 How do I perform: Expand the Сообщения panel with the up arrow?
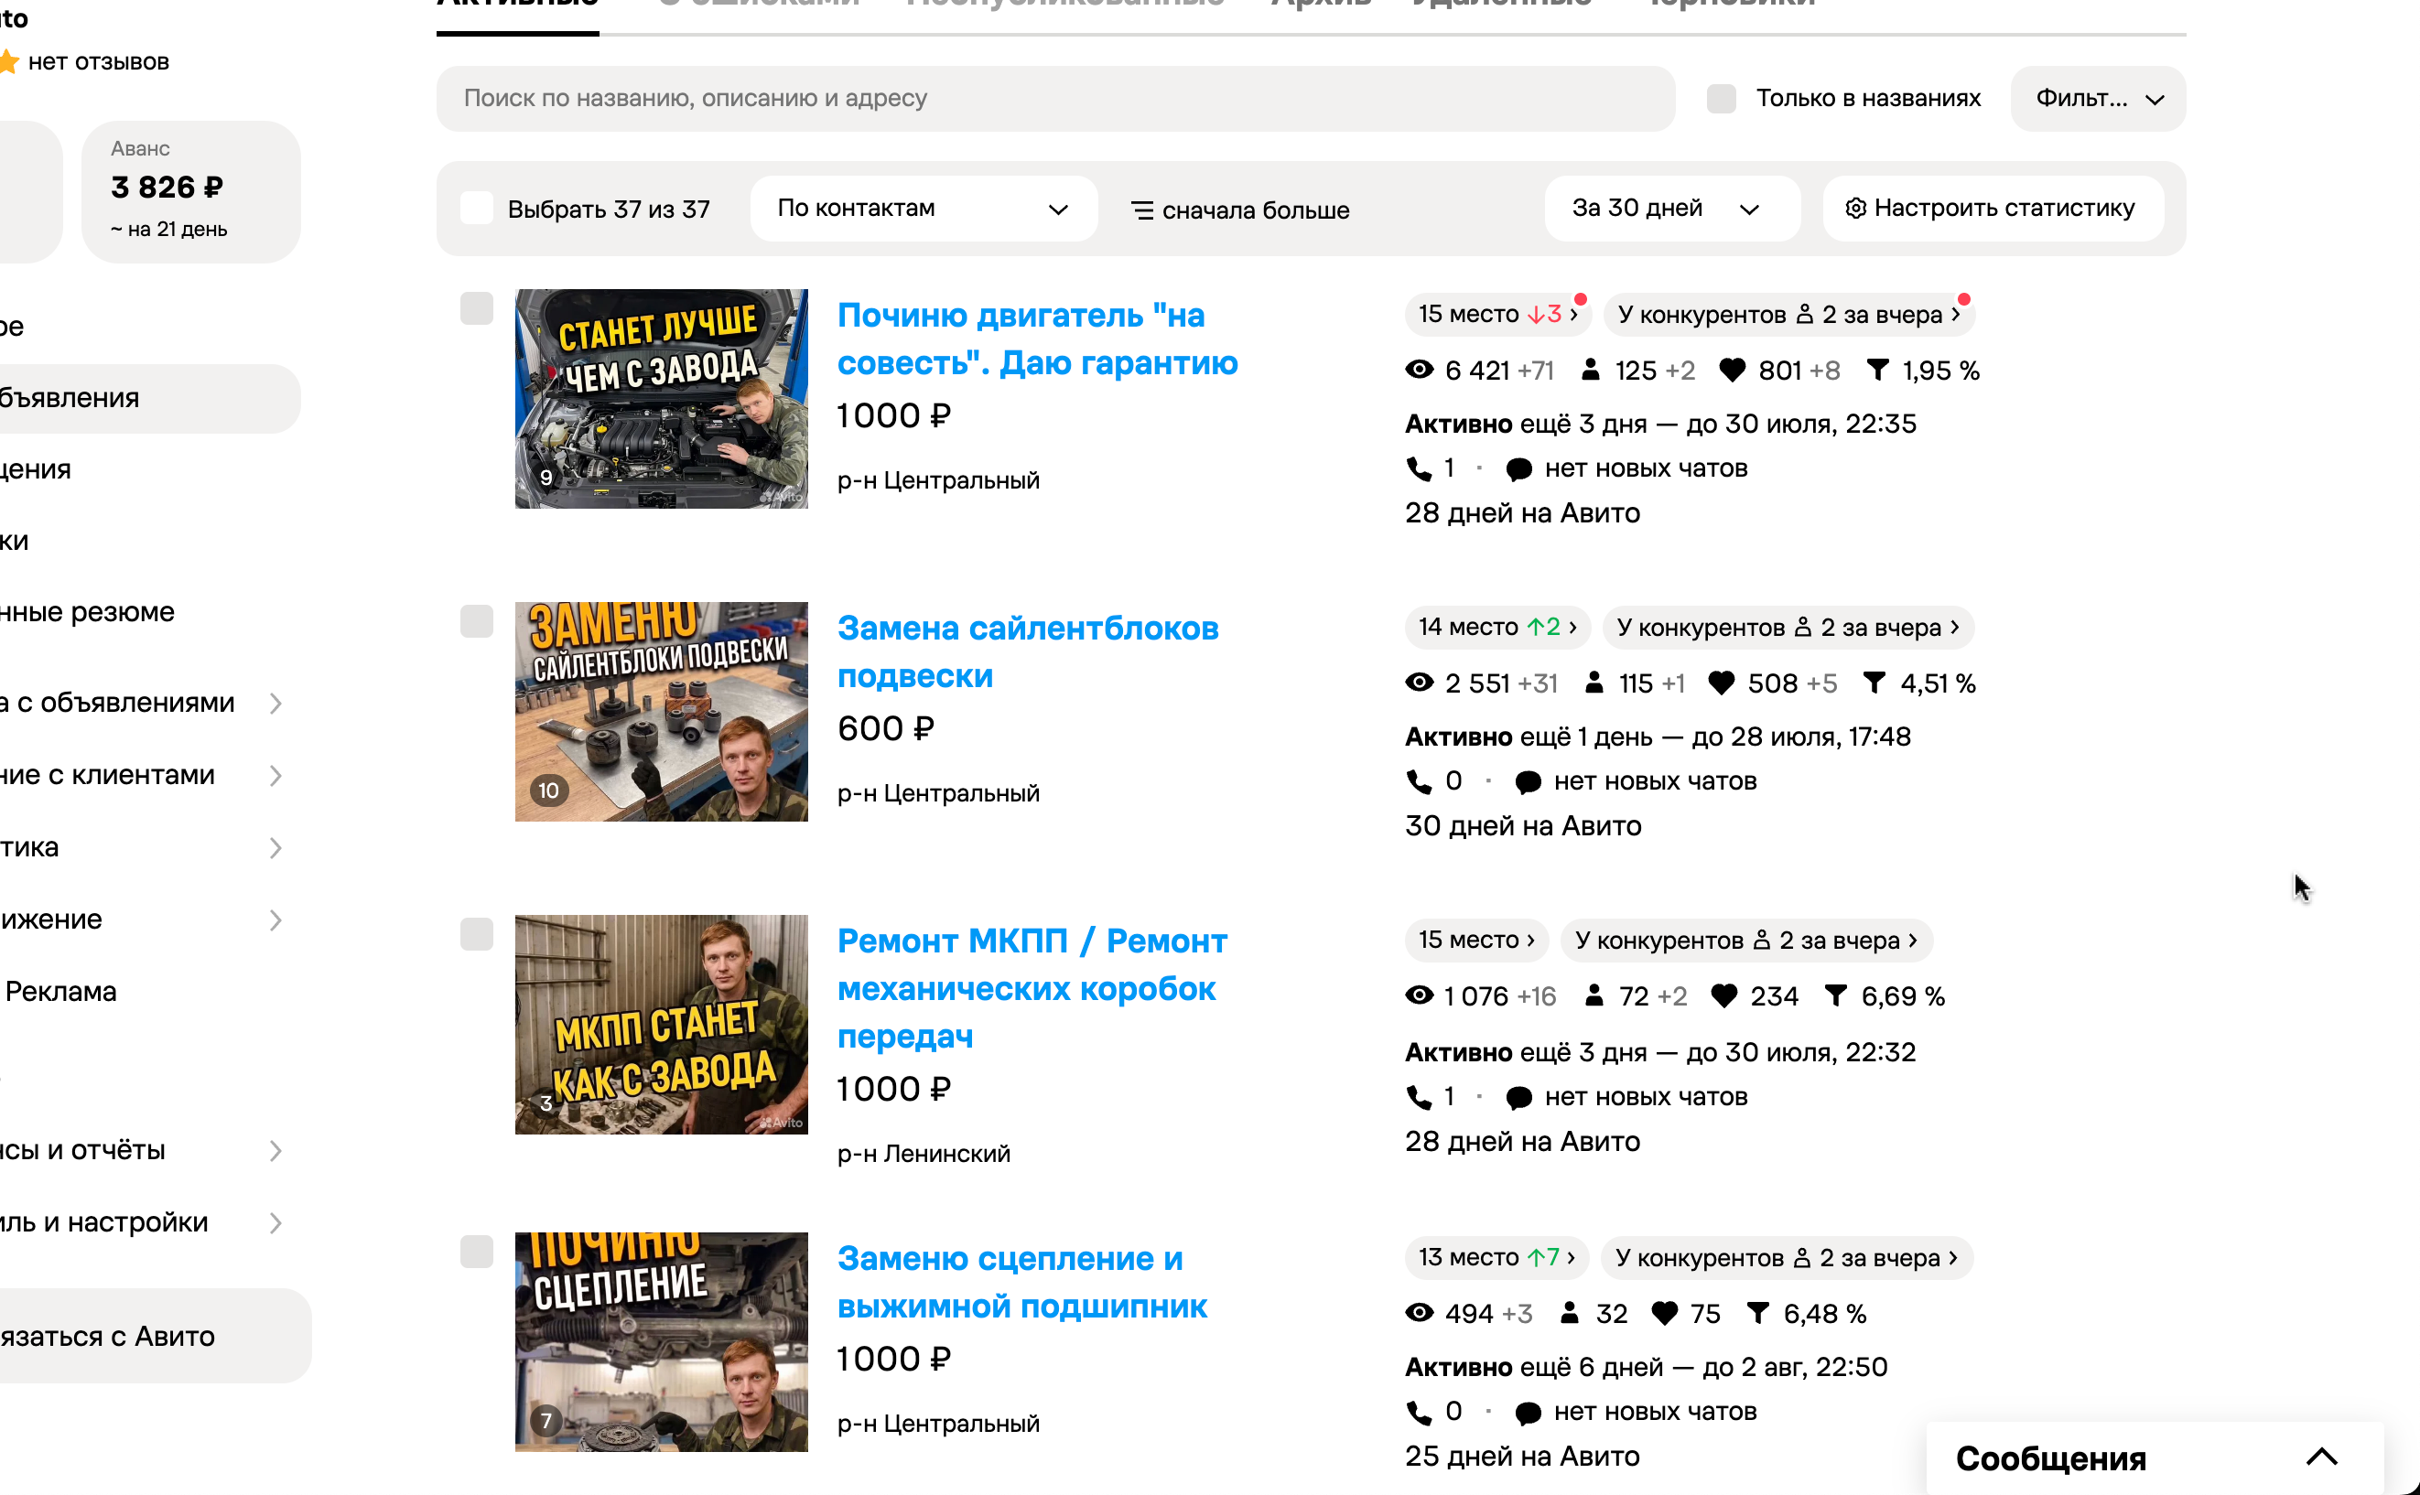click(x=2321, y=1457)
